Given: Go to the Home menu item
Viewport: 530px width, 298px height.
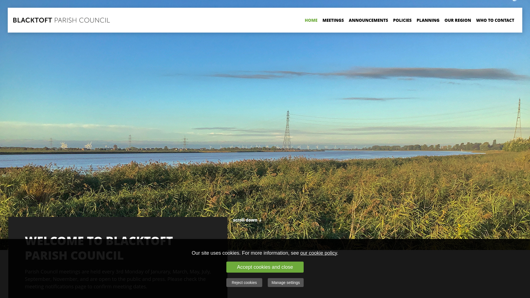Looking at the screenshot, I should (x=311, y=20).
